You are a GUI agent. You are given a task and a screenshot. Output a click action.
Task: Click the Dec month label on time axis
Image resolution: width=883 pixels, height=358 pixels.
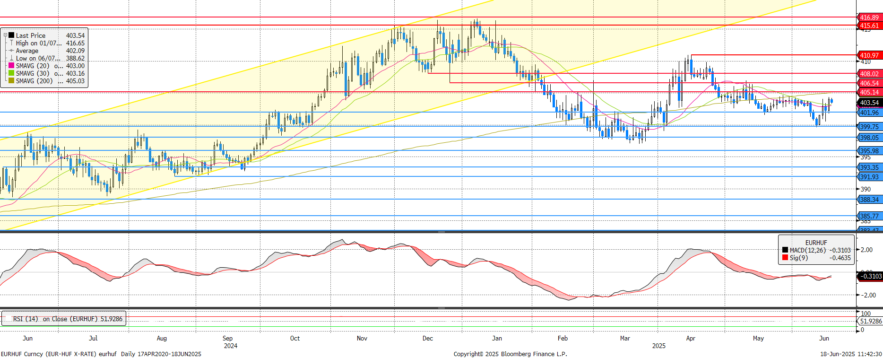pos(428,338)
